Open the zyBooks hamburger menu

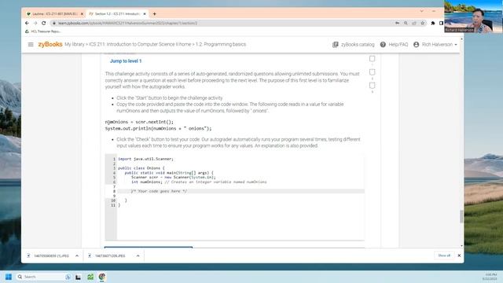pyautogui.click(x=31, y=45)
